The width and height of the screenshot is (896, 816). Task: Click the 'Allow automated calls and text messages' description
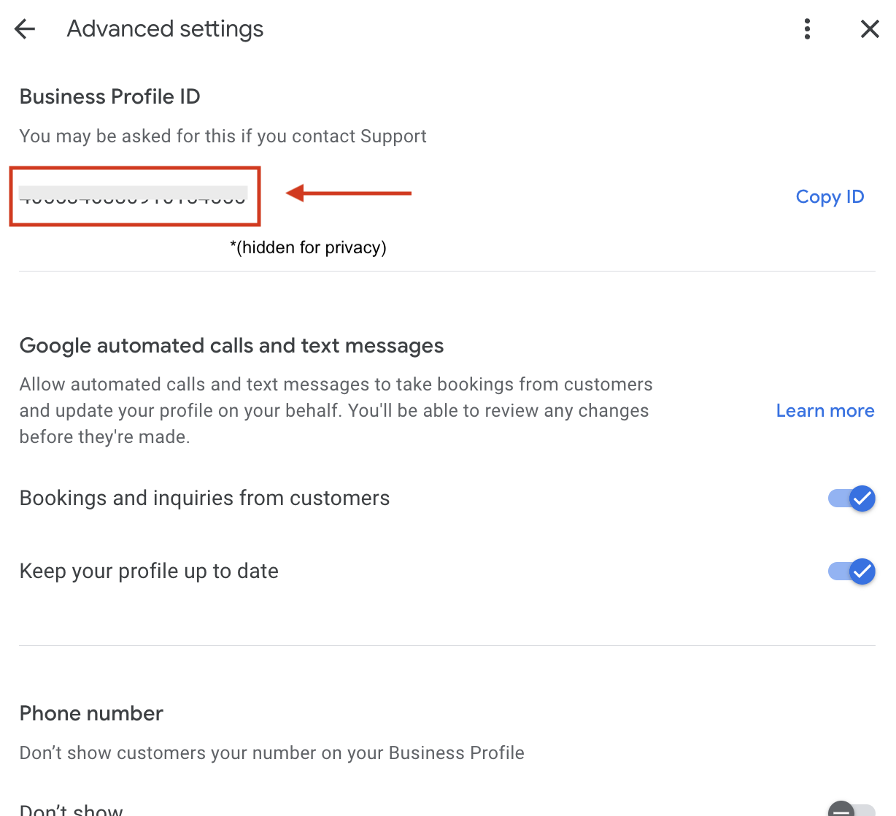click(336, 411)
